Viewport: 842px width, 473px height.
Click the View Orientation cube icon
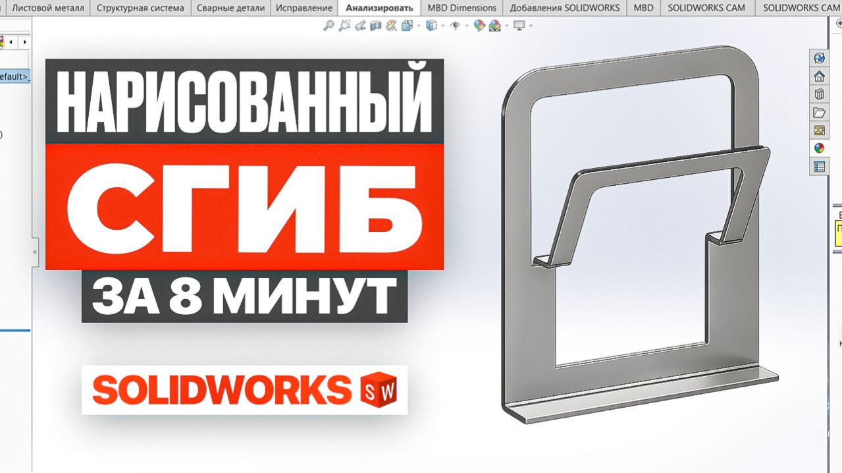406,26
